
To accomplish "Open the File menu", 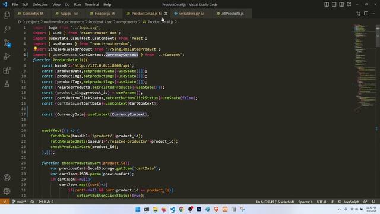I will click(15, 4).
